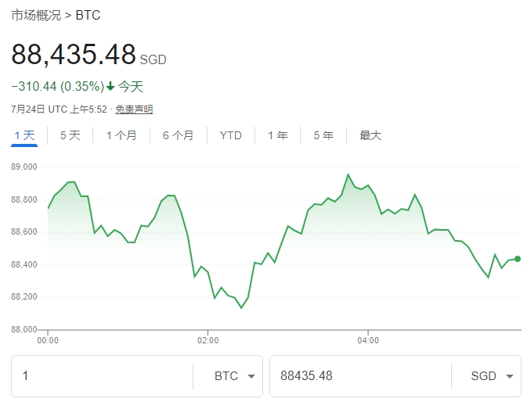Click the green current-price dot on chart
Image resolution: width=527 pixels, height=402 pixels.
[x=518, y=259]
